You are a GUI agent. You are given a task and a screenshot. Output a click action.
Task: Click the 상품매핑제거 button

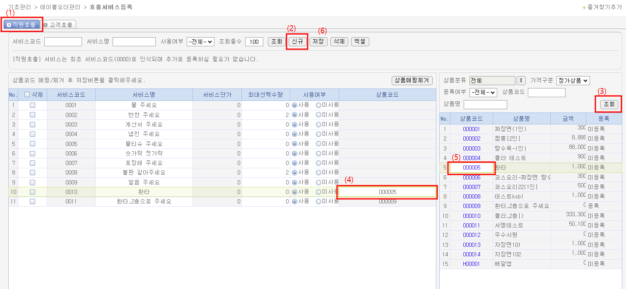click(412, 81)
